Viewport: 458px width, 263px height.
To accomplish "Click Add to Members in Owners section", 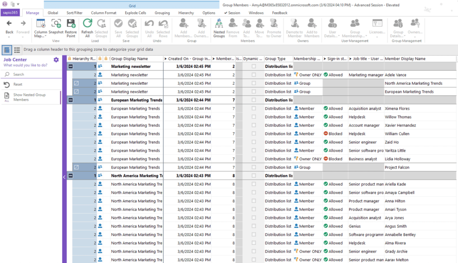I will [x=312, y=28].
